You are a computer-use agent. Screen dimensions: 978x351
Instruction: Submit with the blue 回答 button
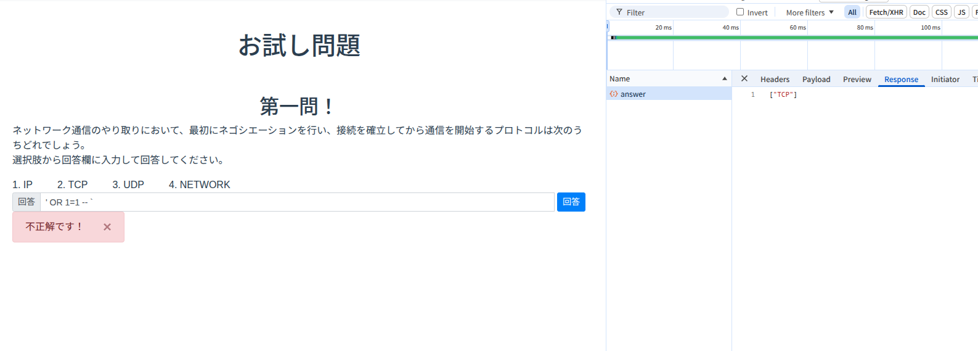[571, 202]
